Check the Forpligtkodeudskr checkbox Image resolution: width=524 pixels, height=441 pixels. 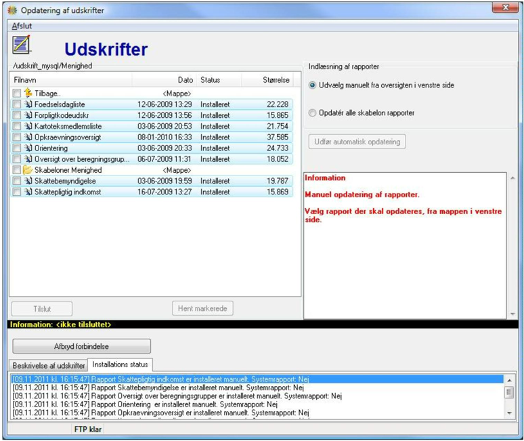pos(16,115)
